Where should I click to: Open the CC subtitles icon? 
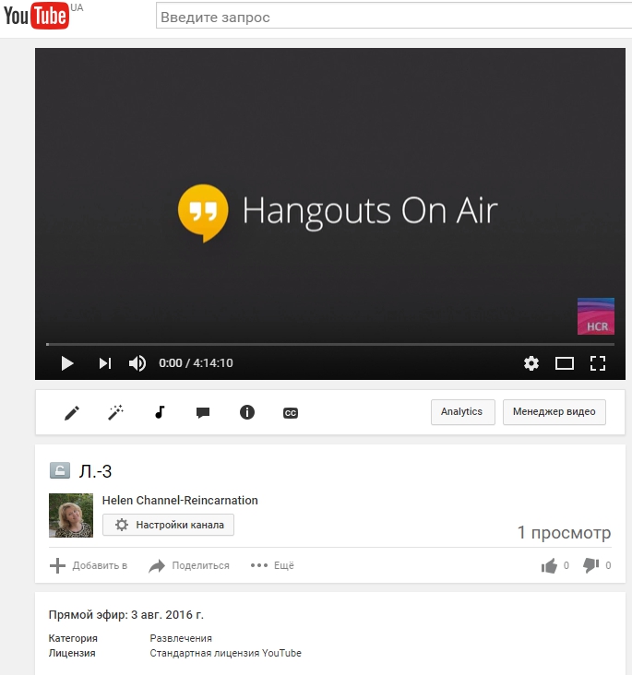pyautogui.click(x=290, y=413)
